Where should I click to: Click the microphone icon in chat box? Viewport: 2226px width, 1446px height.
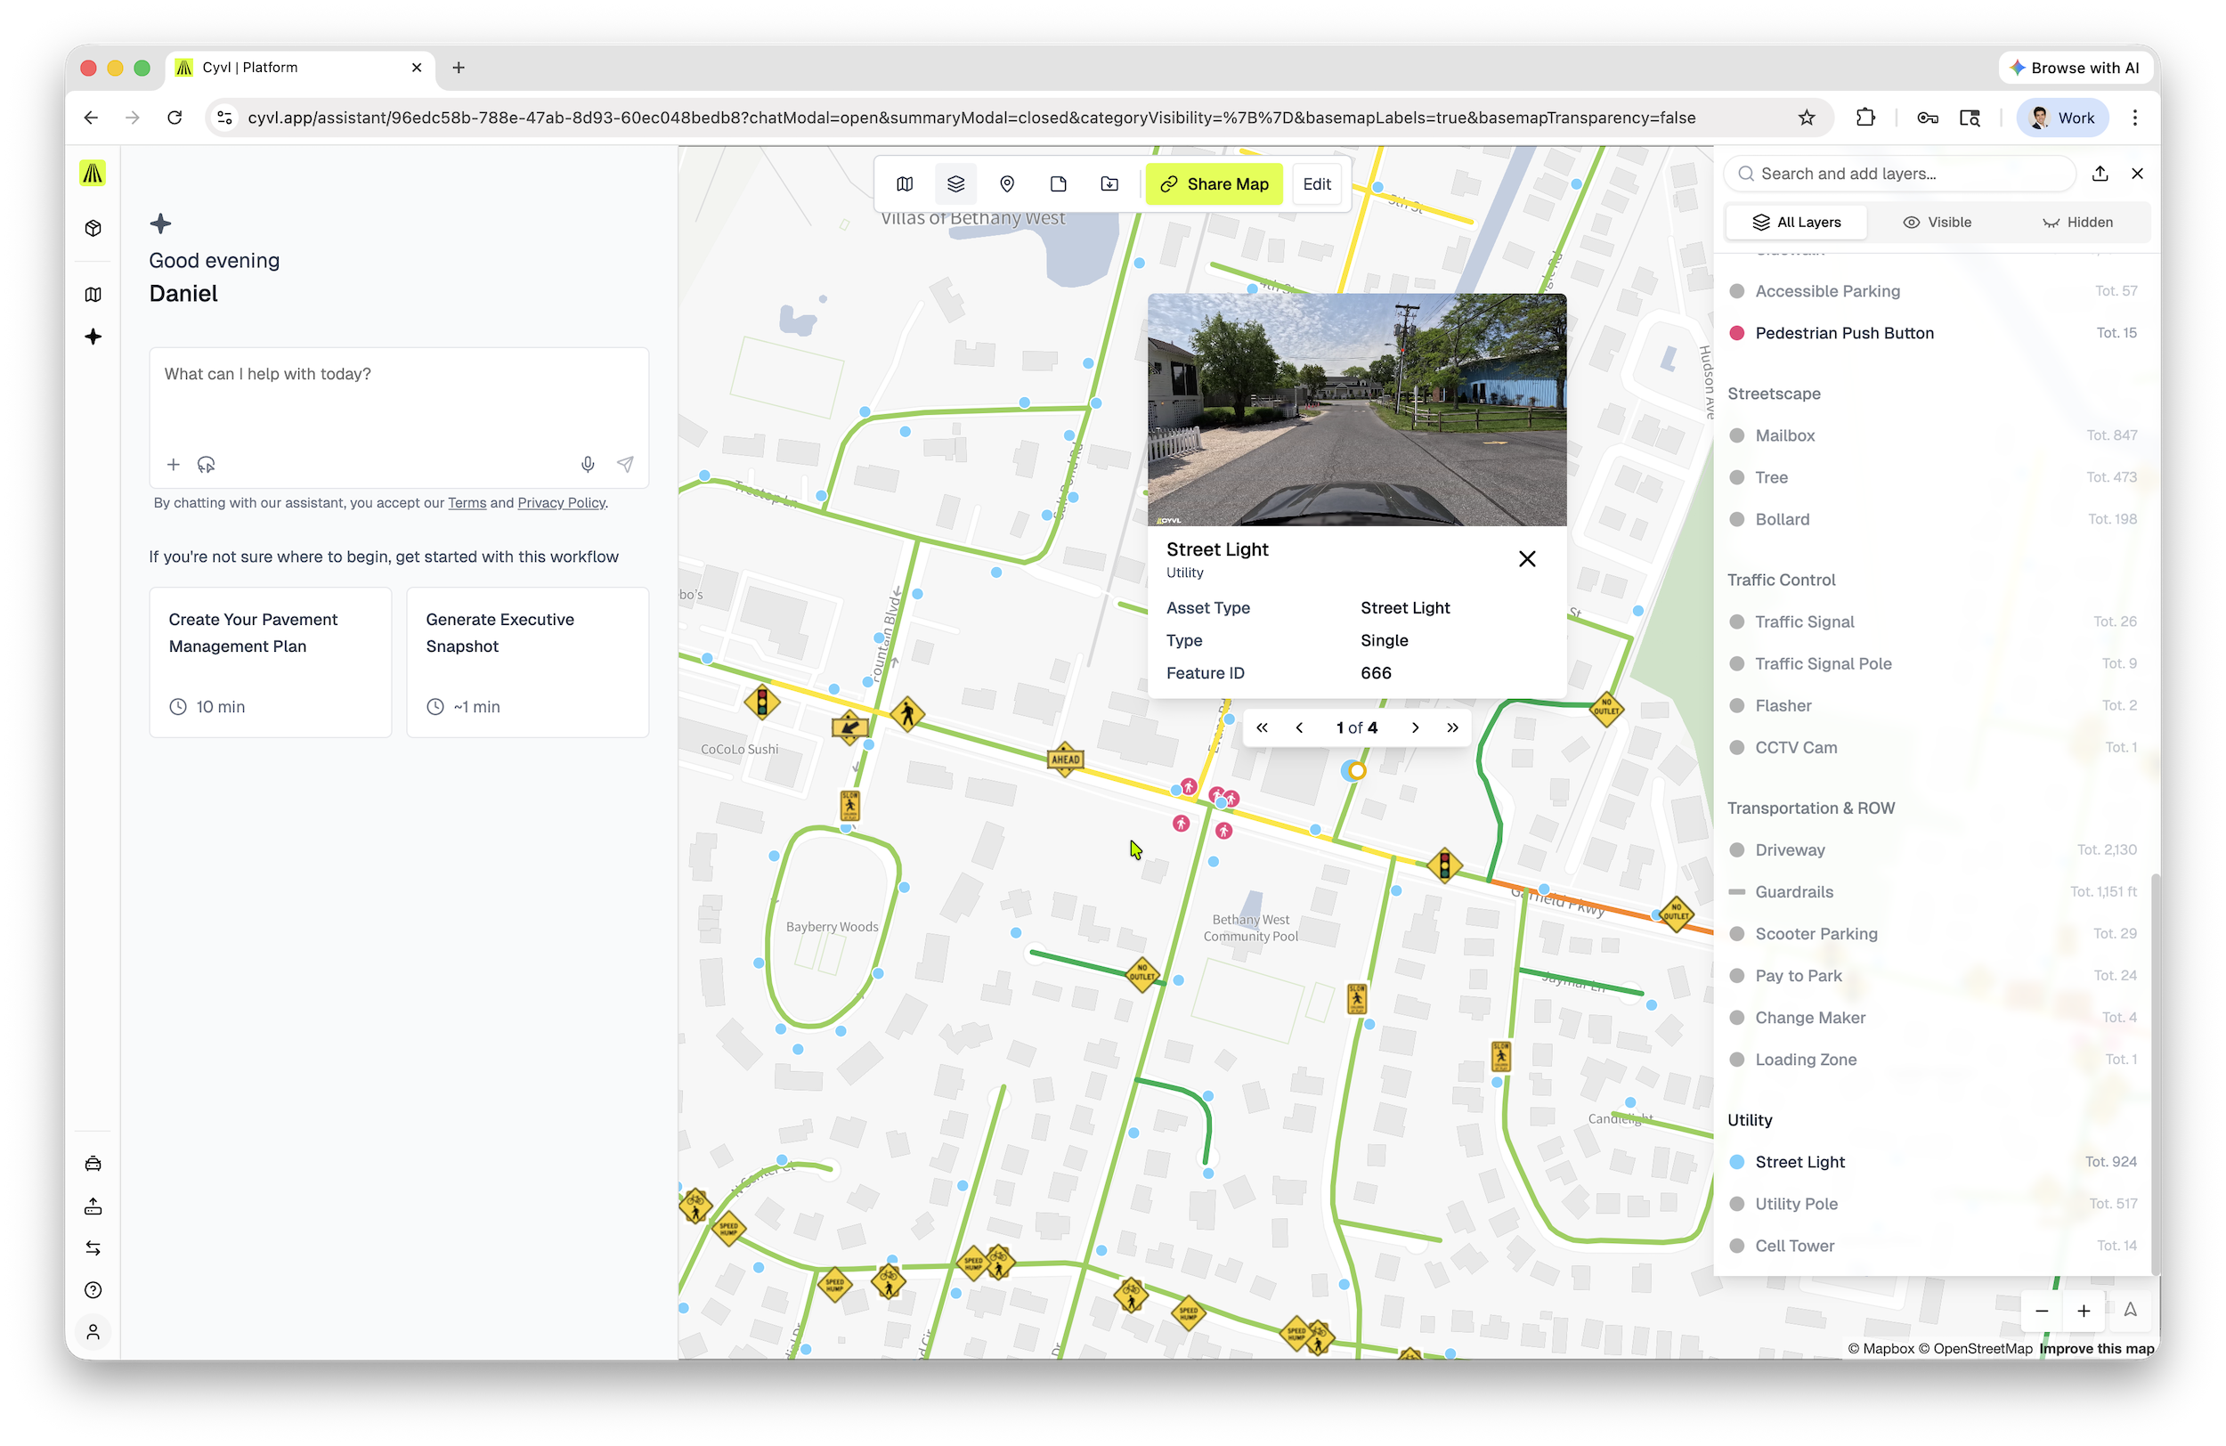(x=588, y=464)
